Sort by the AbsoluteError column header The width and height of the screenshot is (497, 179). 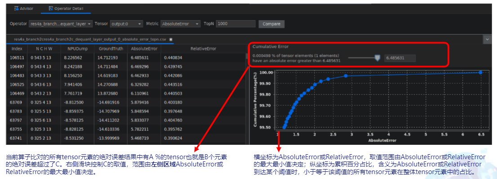[144, 49]
